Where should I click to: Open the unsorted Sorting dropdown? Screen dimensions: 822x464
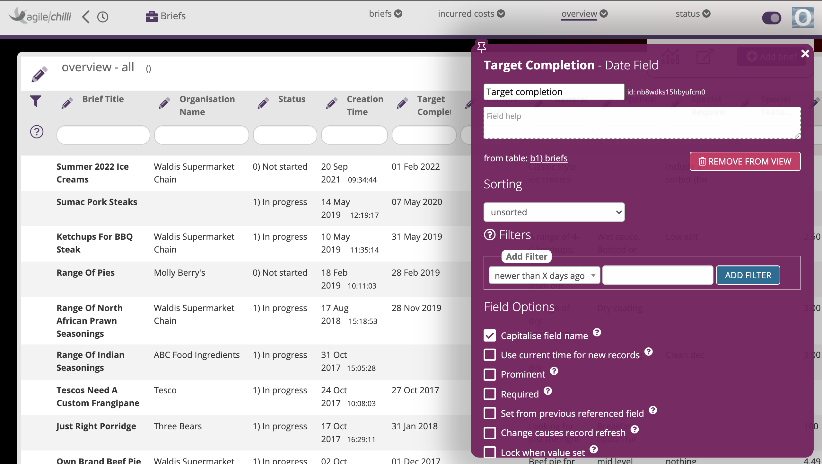point(554,212)
